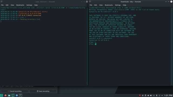Open View menu in sftp Konsole window

(x=101, y=5)
